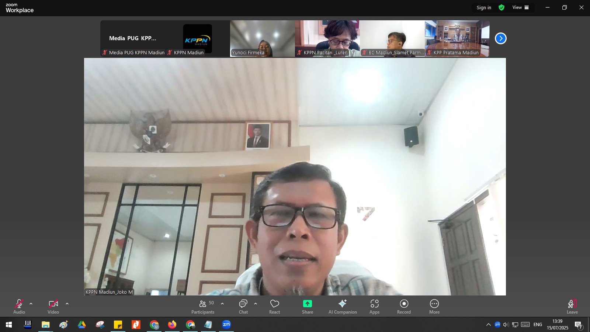590x332 pixels.
Task: Open AI Companion
Action: coord(343,307)
